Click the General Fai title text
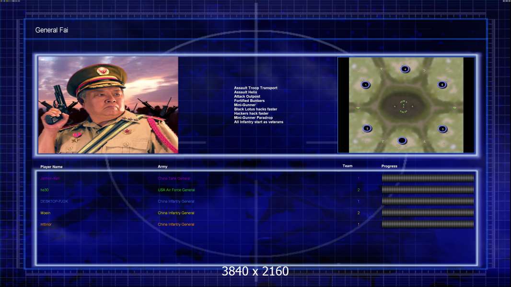The image size is (511, 287). click(51, 30)
